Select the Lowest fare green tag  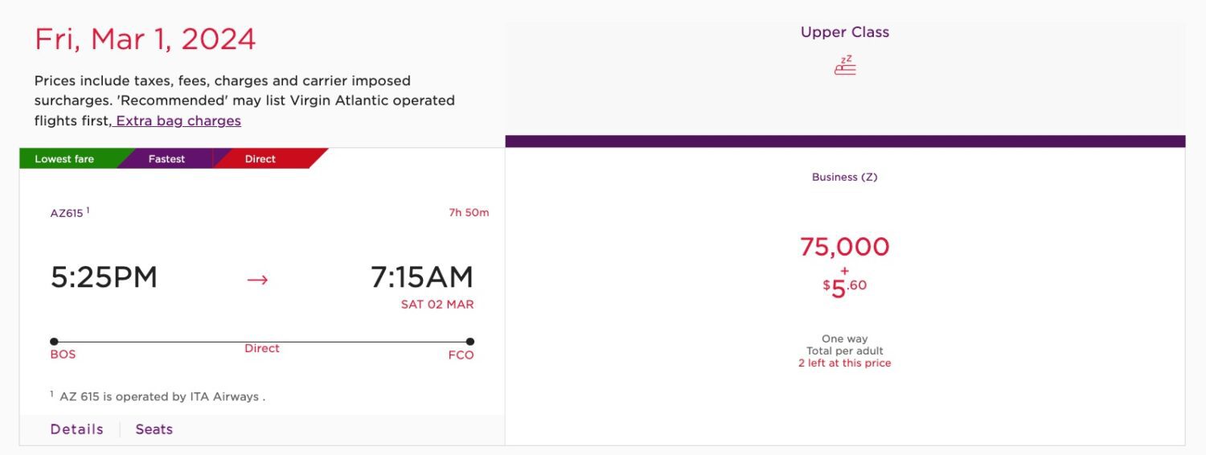click(x=64, y=159)
